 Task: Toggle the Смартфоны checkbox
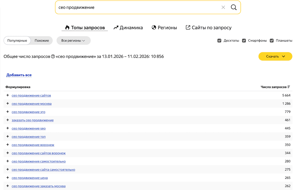tap(244, 41)
